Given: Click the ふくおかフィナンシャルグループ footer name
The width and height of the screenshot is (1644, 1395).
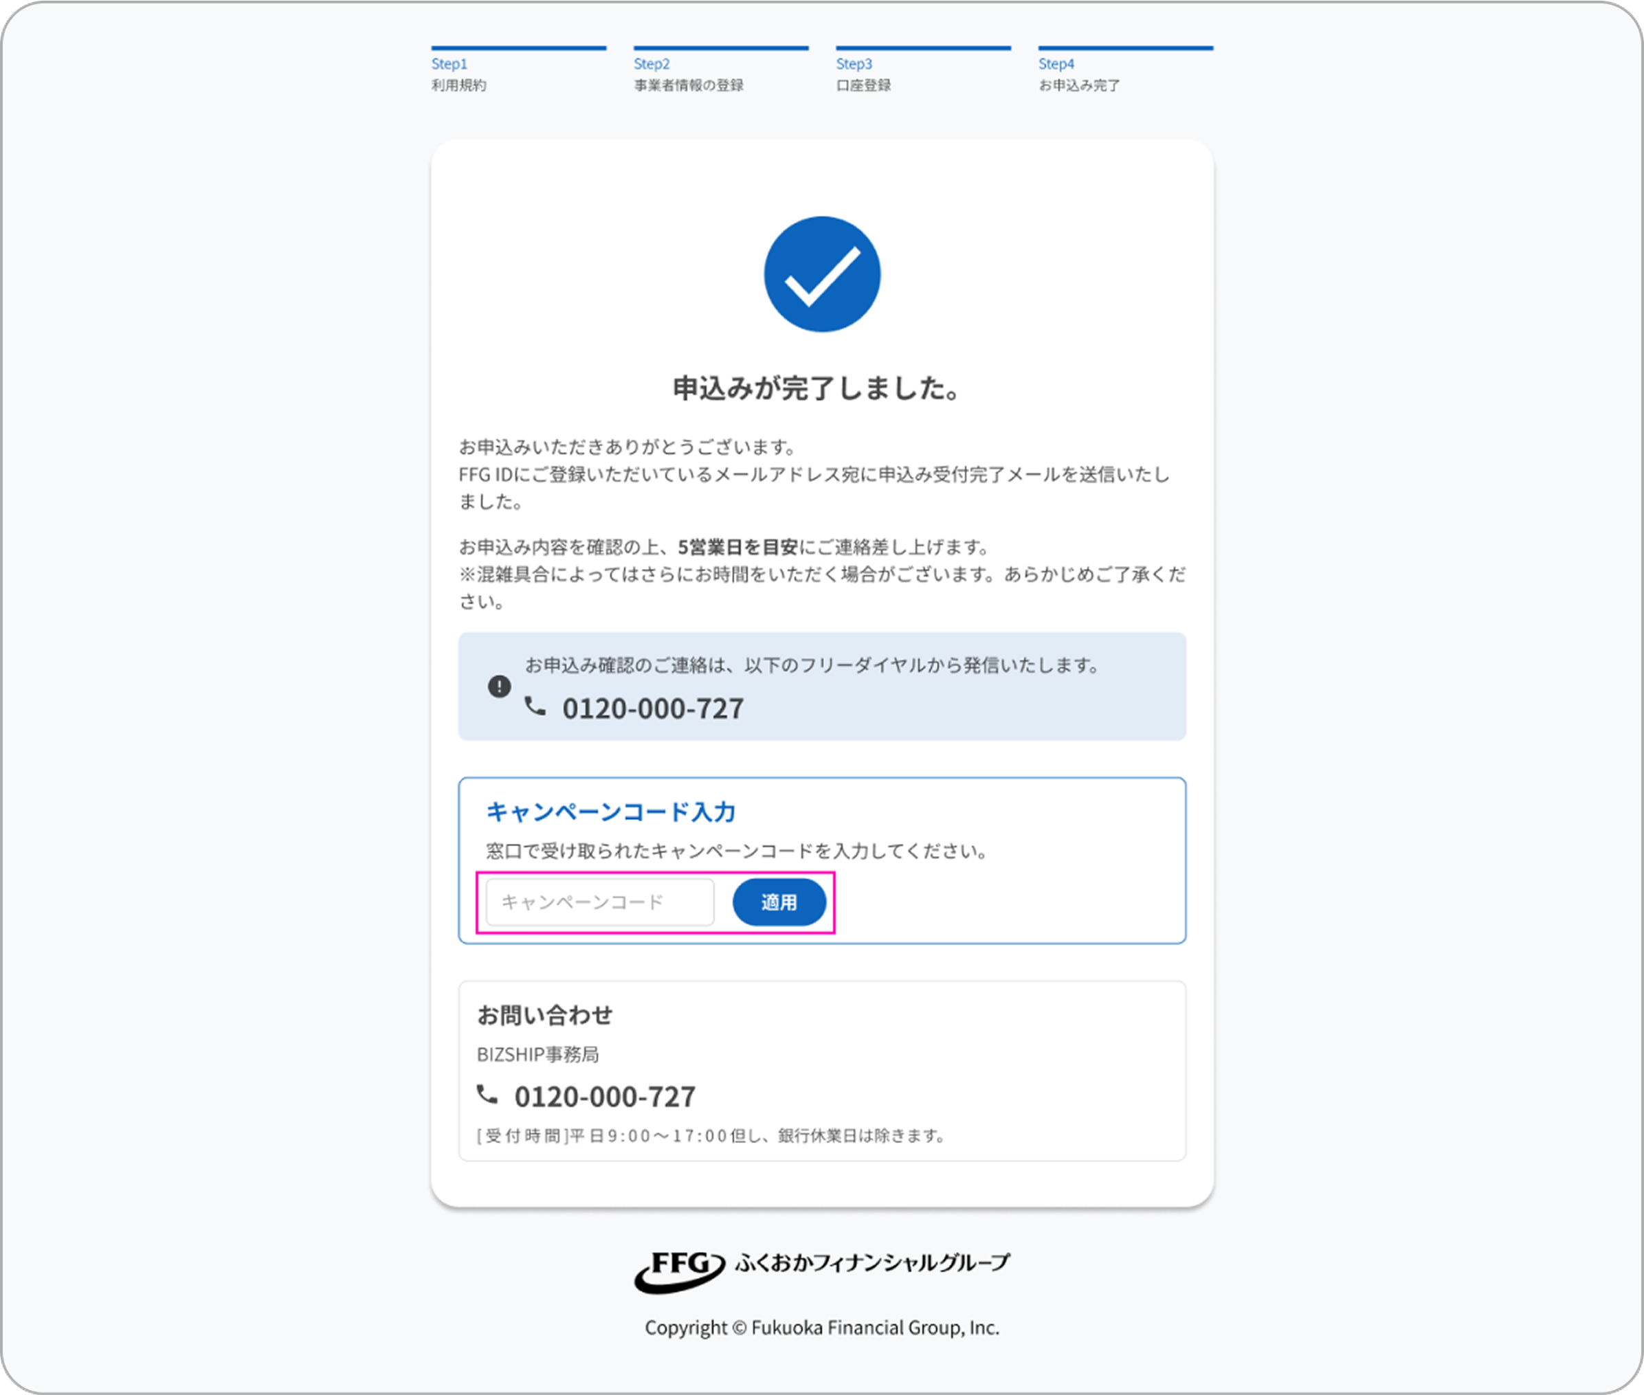Looking at the screenshot, I should [x=873, y=1262].
